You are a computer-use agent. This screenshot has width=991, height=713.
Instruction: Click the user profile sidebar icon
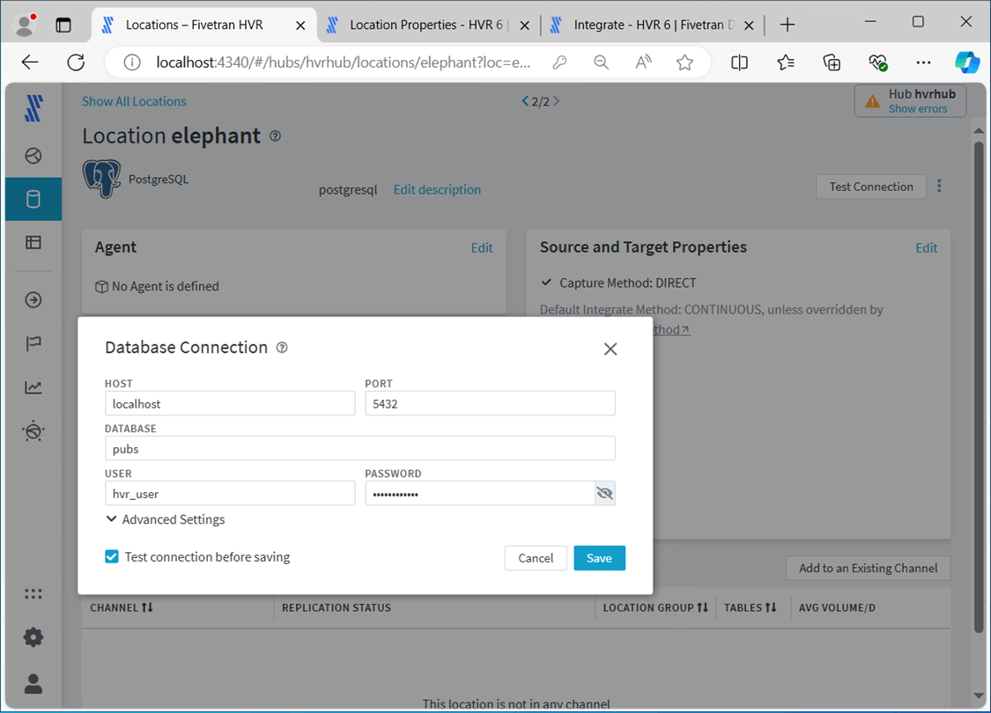[x=33, y=683]
